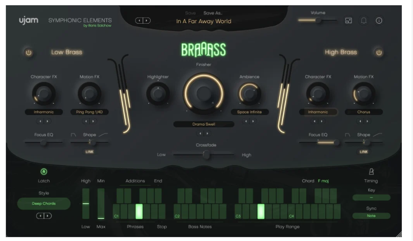Image resolution: width=413 pixels, height=241 pixels.
Task: Click the Low Brass Character FX knob
Action: [x=44, y=94]
